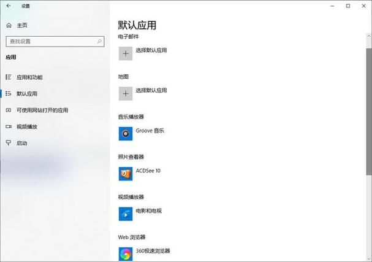Select 默认应用 in the sidebar
The width and height of the screenshot is (372, 262).
pyautogui.click(x=27, y=94)
